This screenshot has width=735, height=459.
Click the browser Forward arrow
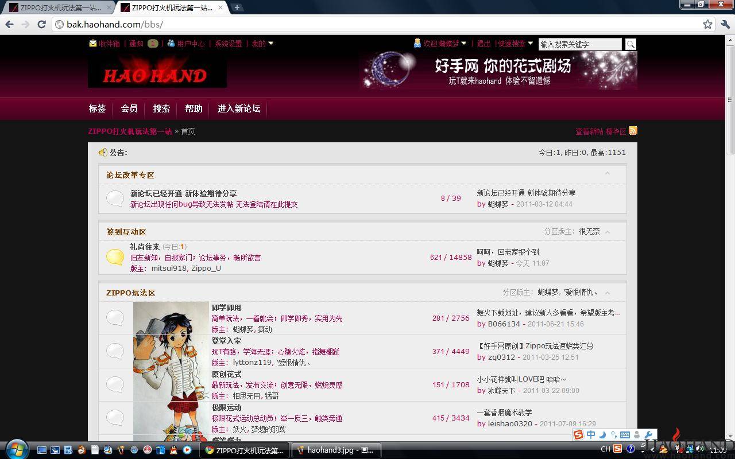(25, 24)
